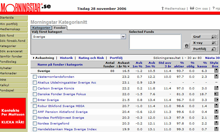Screen dimensions: 220x132
Task: Click Style Box icon in Danske Fonder Sverige Fokus row
Action: [216, 94]
